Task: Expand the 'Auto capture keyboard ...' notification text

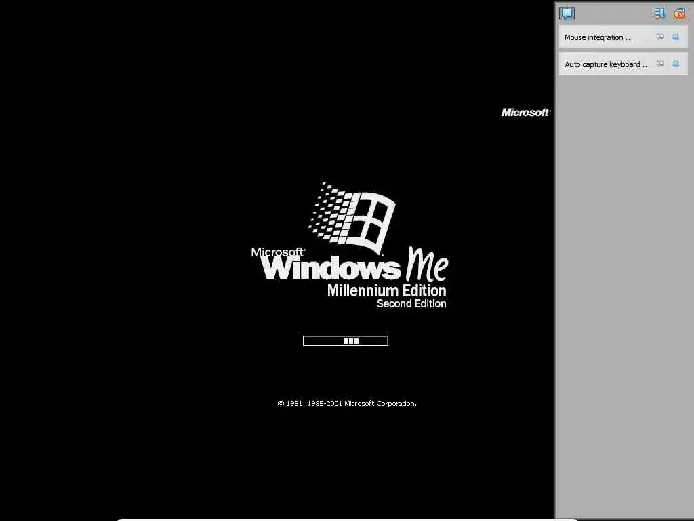Action: tap(607, 64)
